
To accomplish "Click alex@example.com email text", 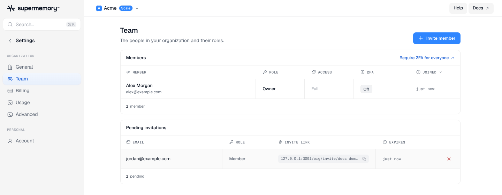I will tap(144, 92).
